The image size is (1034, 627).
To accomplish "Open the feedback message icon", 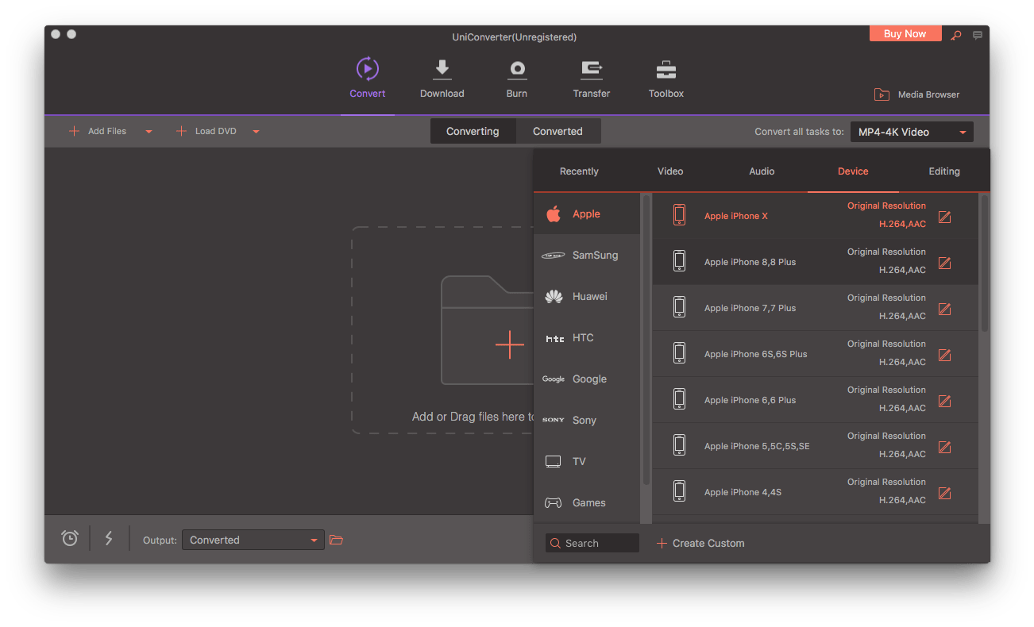I will [978, 35].
